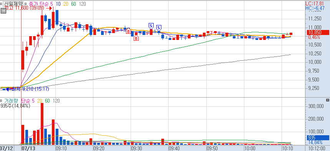This screenshot has width=330, height=151.
Task: Select volume moving average period 120
Action: pyautogui.click(x=56, y=101)
